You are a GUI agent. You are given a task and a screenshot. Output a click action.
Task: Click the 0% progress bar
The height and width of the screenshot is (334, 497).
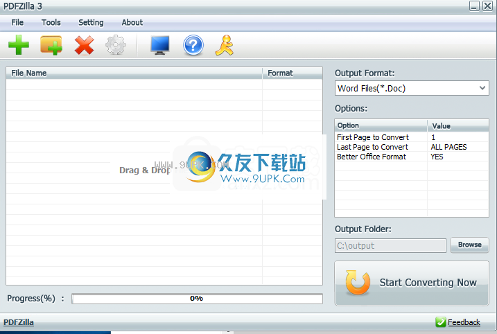point(197,299)
